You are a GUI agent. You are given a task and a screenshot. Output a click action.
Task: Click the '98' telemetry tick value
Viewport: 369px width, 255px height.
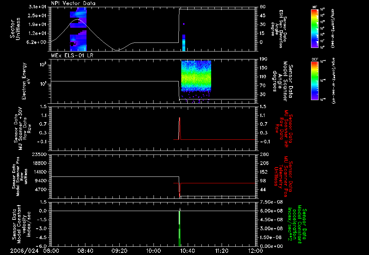click(x=263, y=181)
